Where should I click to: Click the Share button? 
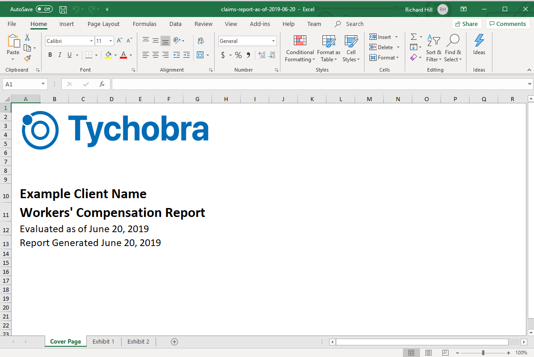coord(466,24)
